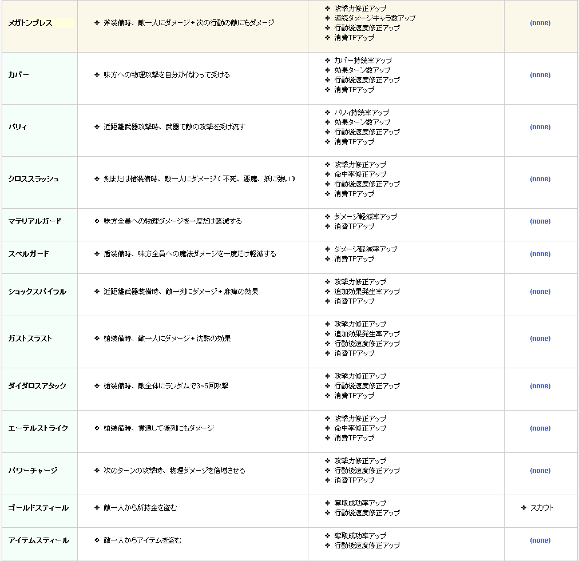The width and height of the screenshot is (579, 561).
Task: Select the highlighted メガトンプレス skill name
Action: (x=30, y=23)
